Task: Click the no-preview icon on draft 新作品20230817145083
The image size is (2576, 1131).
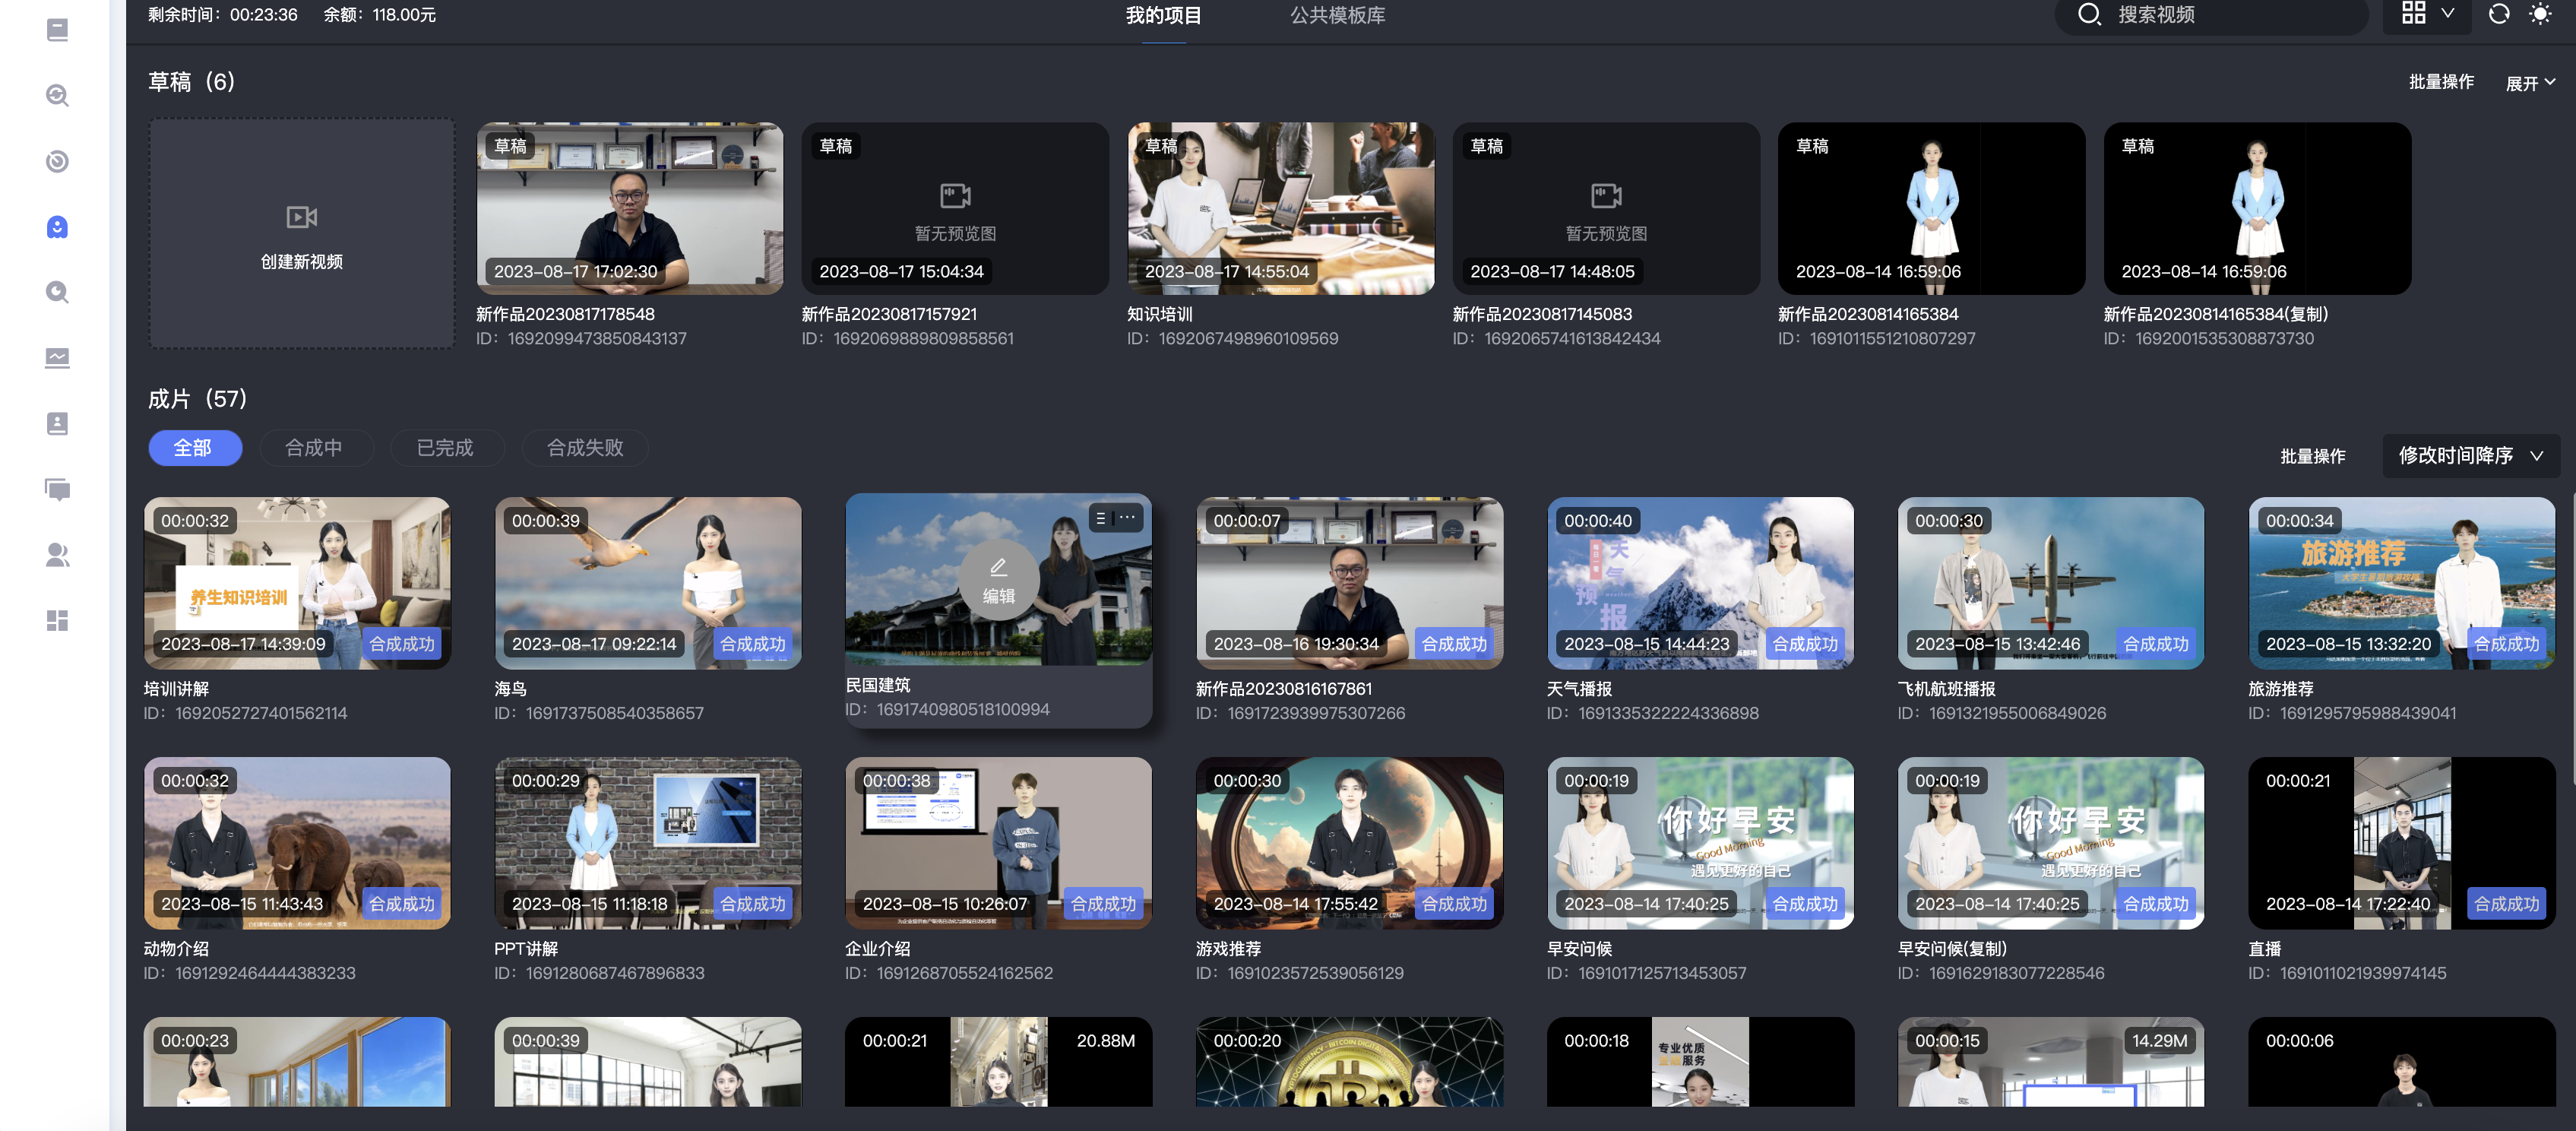Action: coord(1606,195)
